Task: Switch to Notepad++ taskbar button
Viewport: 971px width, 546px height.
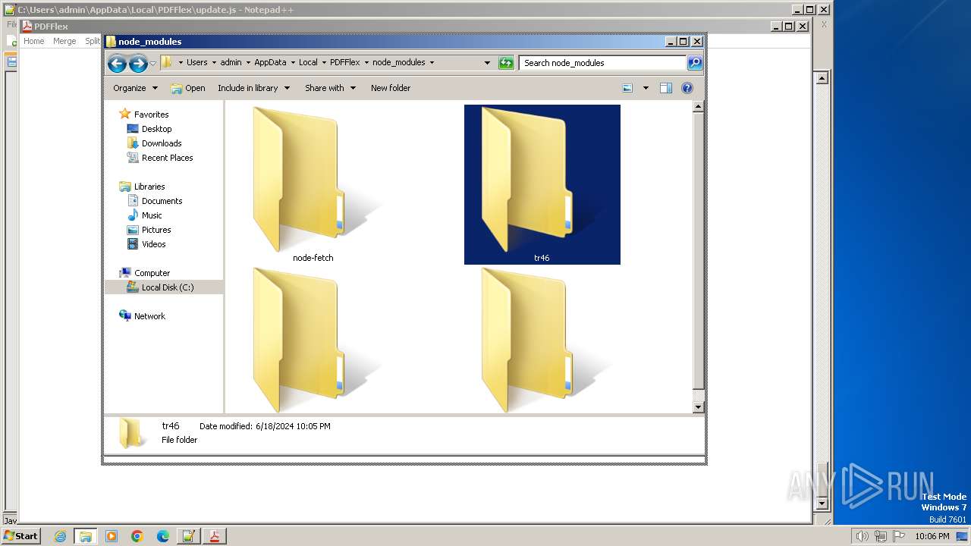Action: (189, 536)
